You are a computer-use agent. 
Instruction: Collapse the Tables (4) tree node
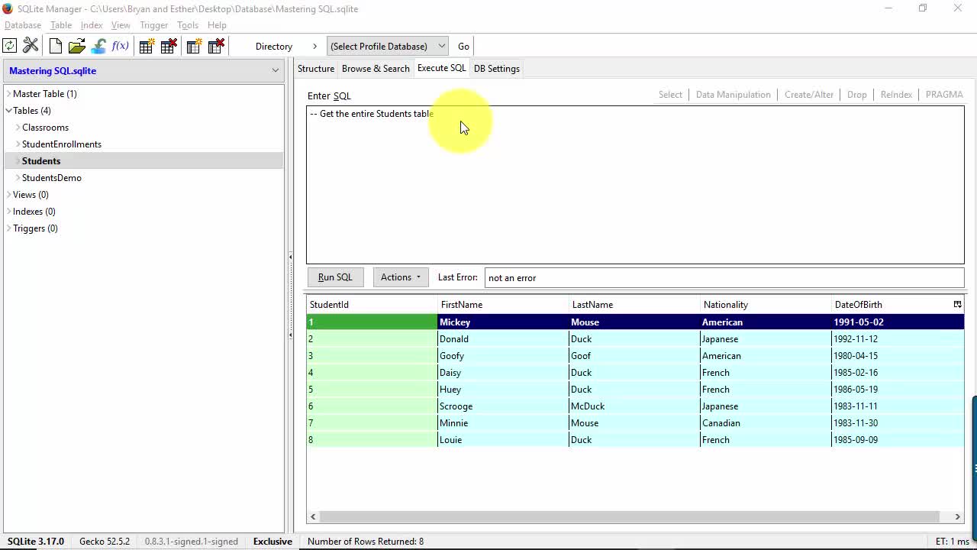tap(8, 111)
